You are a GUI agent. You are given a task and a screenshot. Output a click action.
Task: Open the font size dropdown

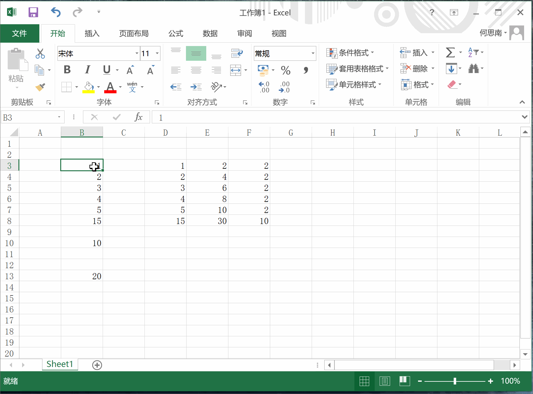[157, 53]
